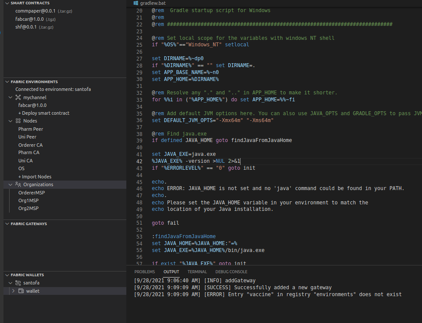
Task: Click 'echo location of your Java installation.' line
Action: (x=212, y=209)
